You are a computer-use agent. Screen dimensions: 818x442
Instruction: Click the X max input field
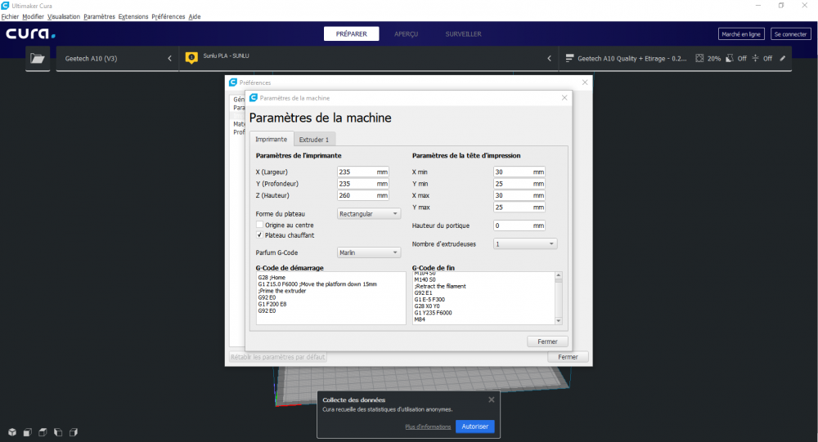click(519, 195)
